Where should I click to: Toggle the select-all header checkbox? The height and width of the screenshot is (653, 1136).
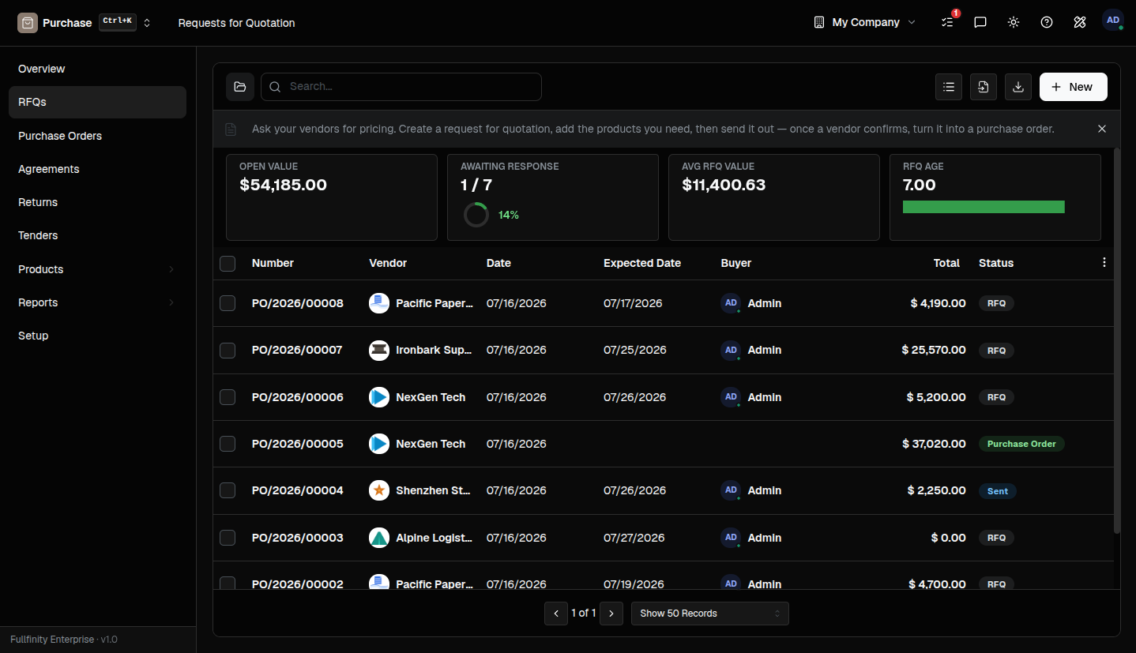[228, 264]
